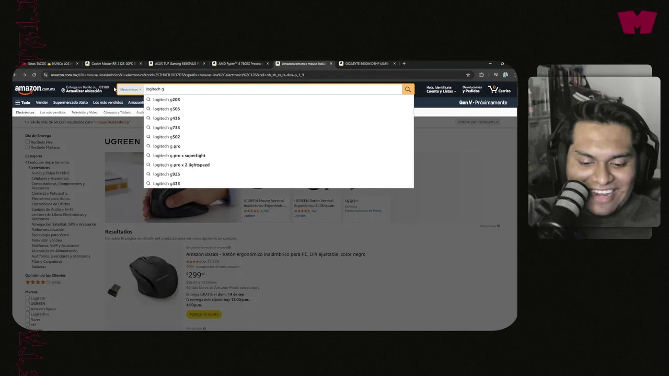This screenshot has width=669, height=376.
Task: Click Agregar al carrito button
Action: coord(204,314)
